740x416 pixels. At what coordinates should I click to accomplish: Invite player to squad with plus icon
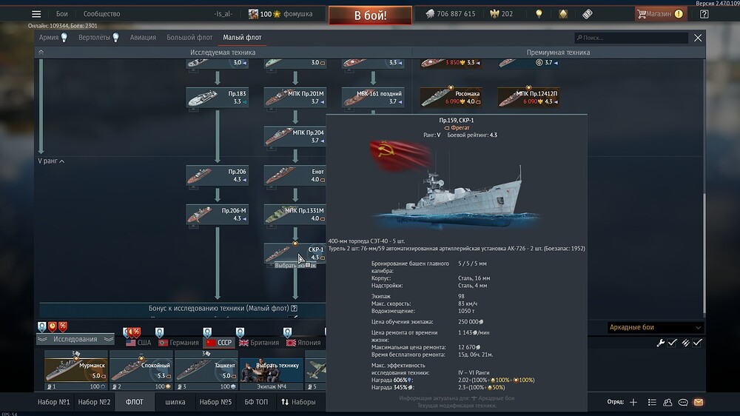(633, 402)
